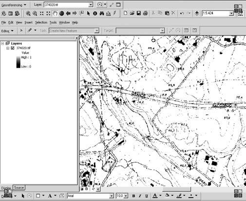Click the Open document folder icon

[132, 13]
